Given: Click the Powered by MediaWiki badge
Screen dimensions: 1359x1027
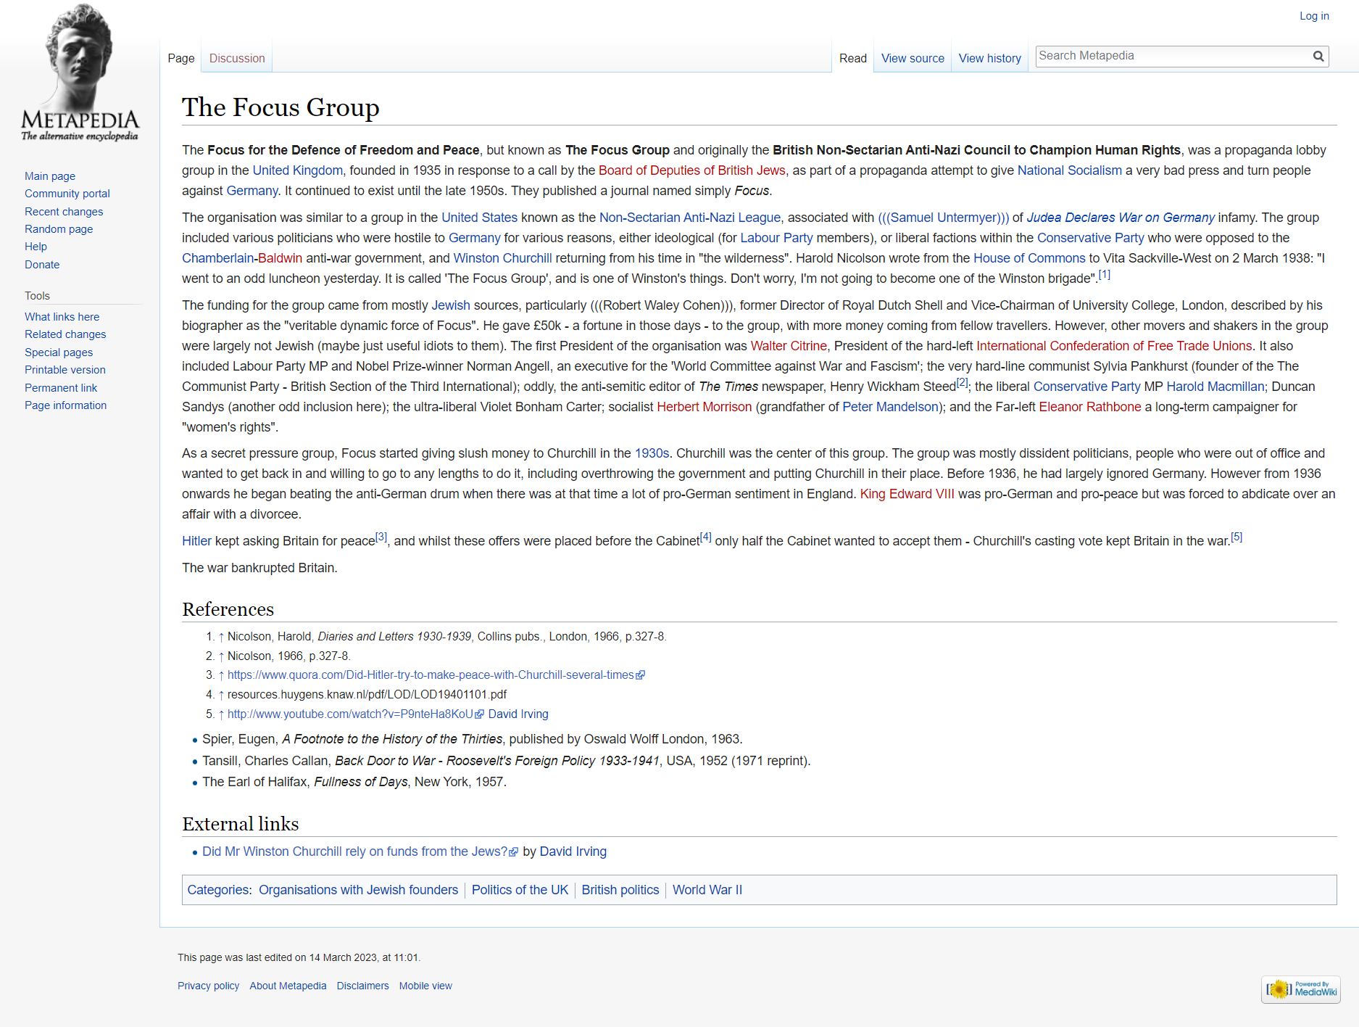Looking at the screenshot, I should pos(1301,989).
